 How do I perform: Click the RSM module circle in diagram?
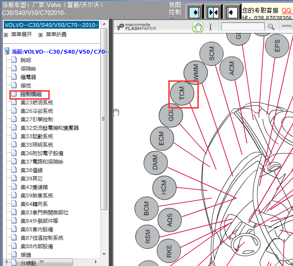[147, 237]
